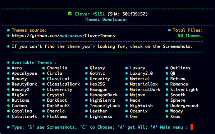Click the 'Total Files:' label

pos(188,30)
